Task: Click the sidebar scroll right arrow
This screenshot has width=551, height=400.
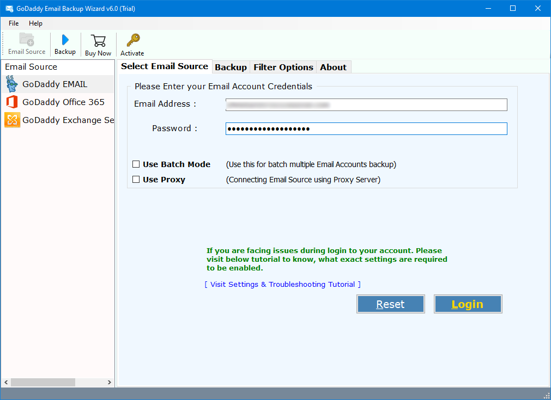Action: click(110, 382)
